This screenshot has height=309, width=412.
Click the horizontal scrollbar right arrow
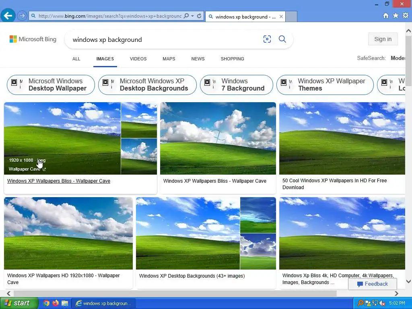(396, 293)
